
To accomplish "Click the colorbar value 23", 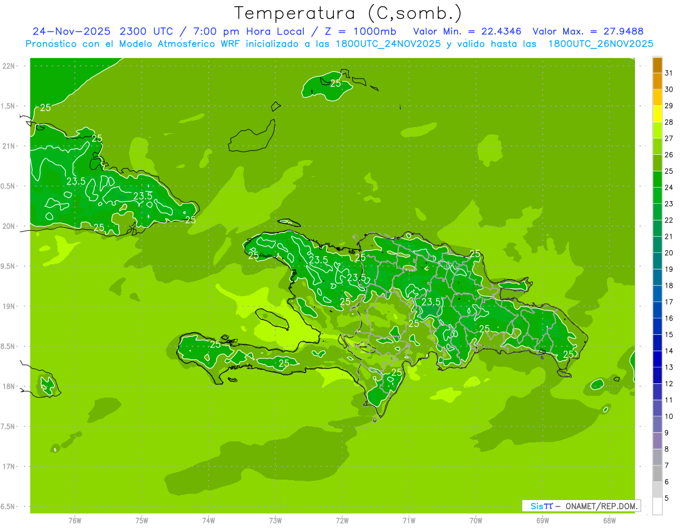I will point(669,204).
